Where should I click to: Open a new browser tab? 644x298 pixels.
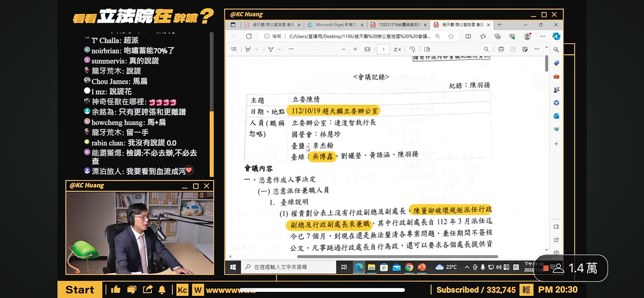(x=499, y=25)
